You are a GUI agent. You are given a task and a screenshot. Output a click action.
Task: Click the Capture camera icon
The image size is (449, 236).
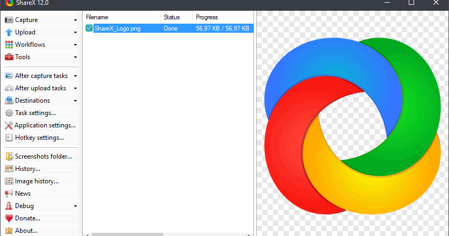click(x=9, y=20)
